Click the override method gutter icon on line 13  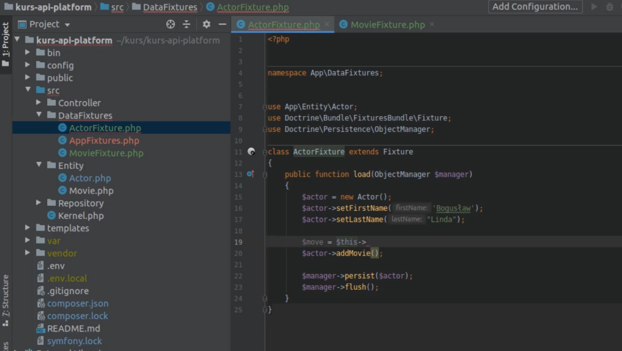[250, 174]
